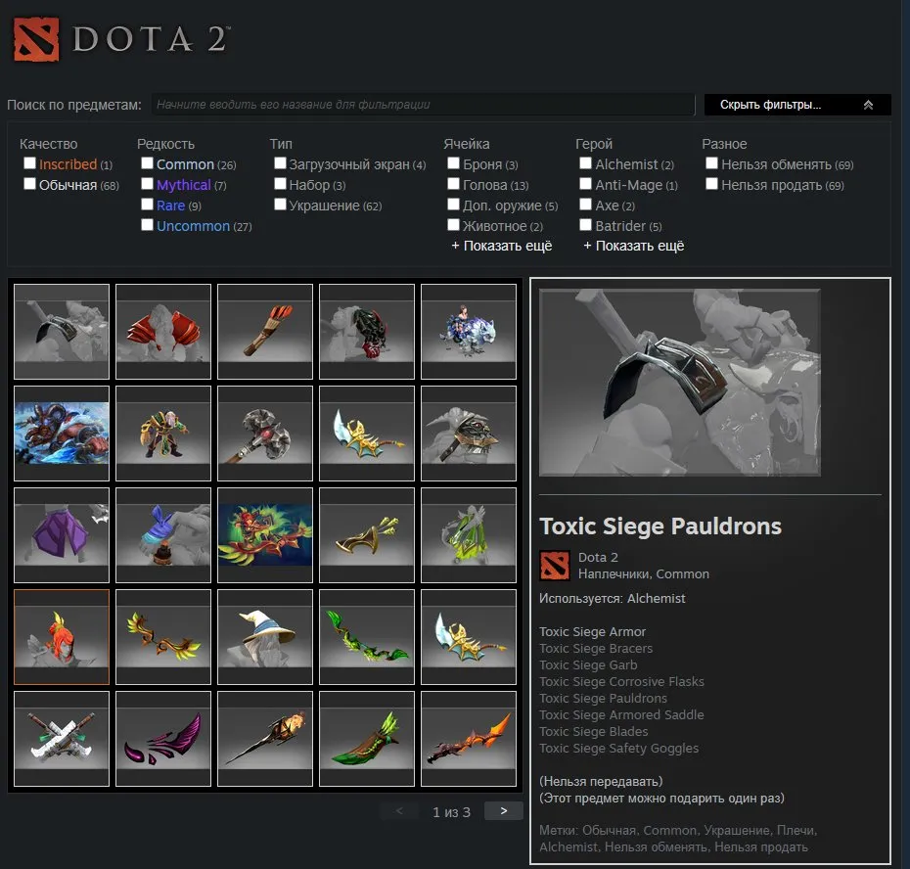The image size is (910, 869).
Task: Toggle the Common rarity checkbox
Action: point(147,163)
